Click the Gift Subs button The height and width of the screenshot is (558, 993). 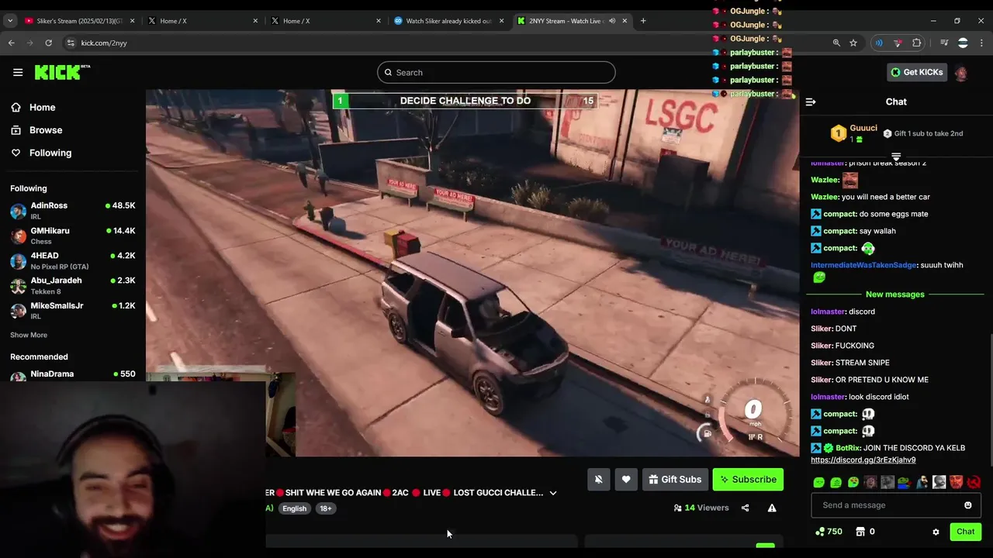point(675,480)
